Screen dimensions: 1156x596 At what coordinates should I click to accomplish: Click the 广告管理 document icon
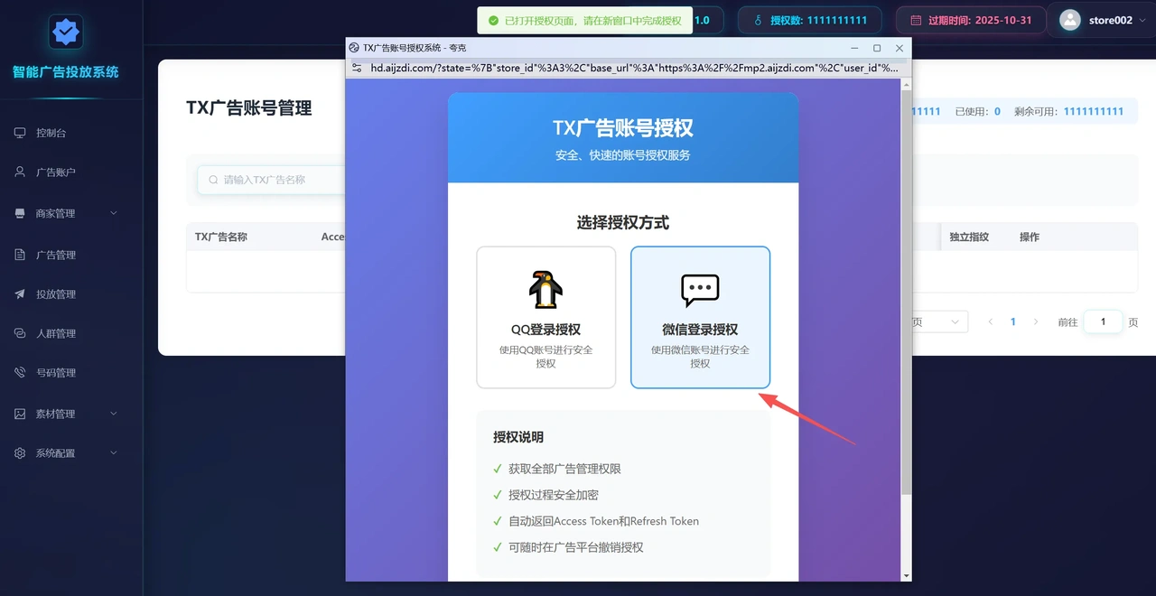pyautogui.click(x=20, y=255)
